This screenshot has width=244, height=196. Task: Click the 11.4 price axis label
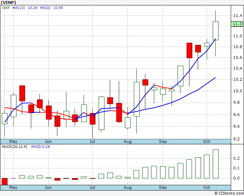pyautogui.click(x=238, y=15)
